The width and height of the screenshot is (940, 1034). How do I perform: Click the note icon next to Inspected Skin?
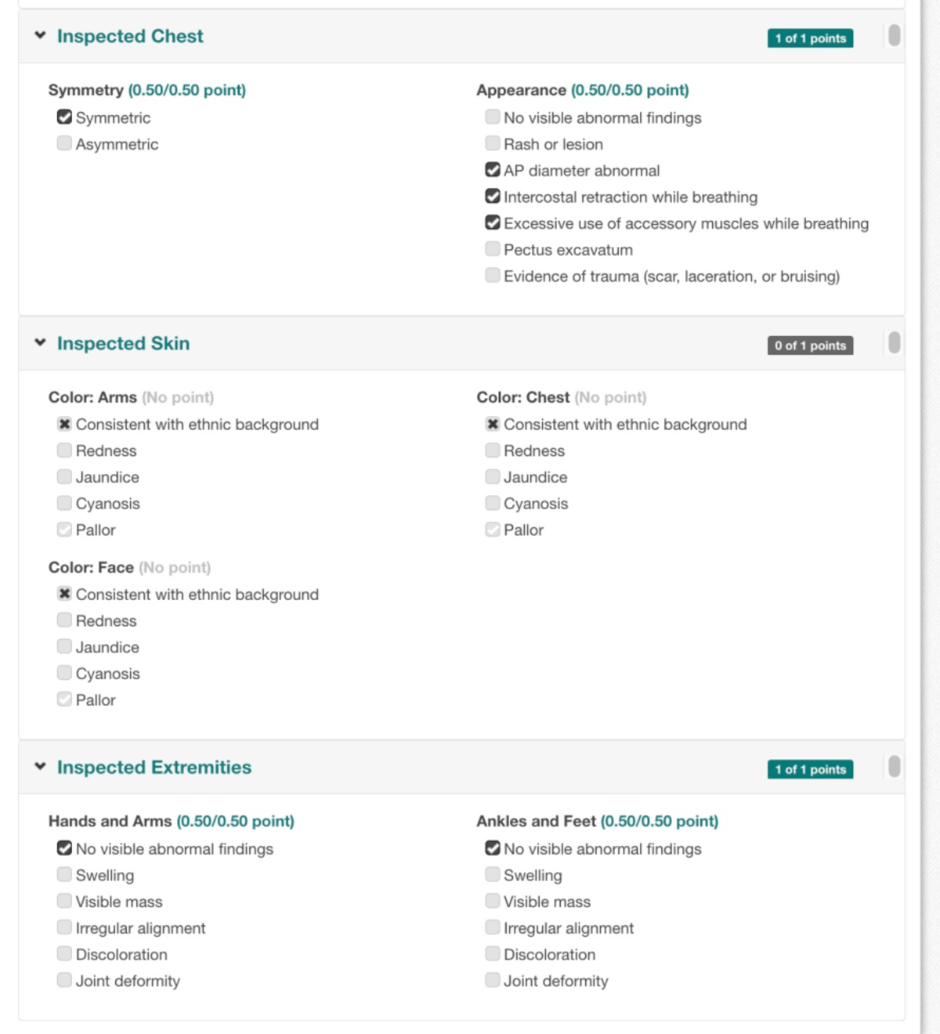893,343
